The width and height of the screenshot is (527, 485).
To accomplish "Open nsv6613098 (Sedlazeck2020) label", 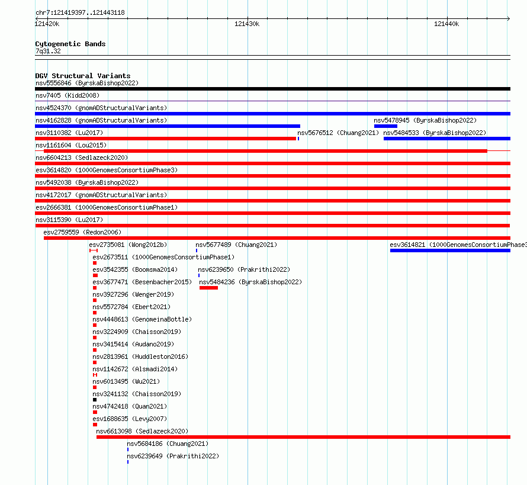I will (142, 431).
